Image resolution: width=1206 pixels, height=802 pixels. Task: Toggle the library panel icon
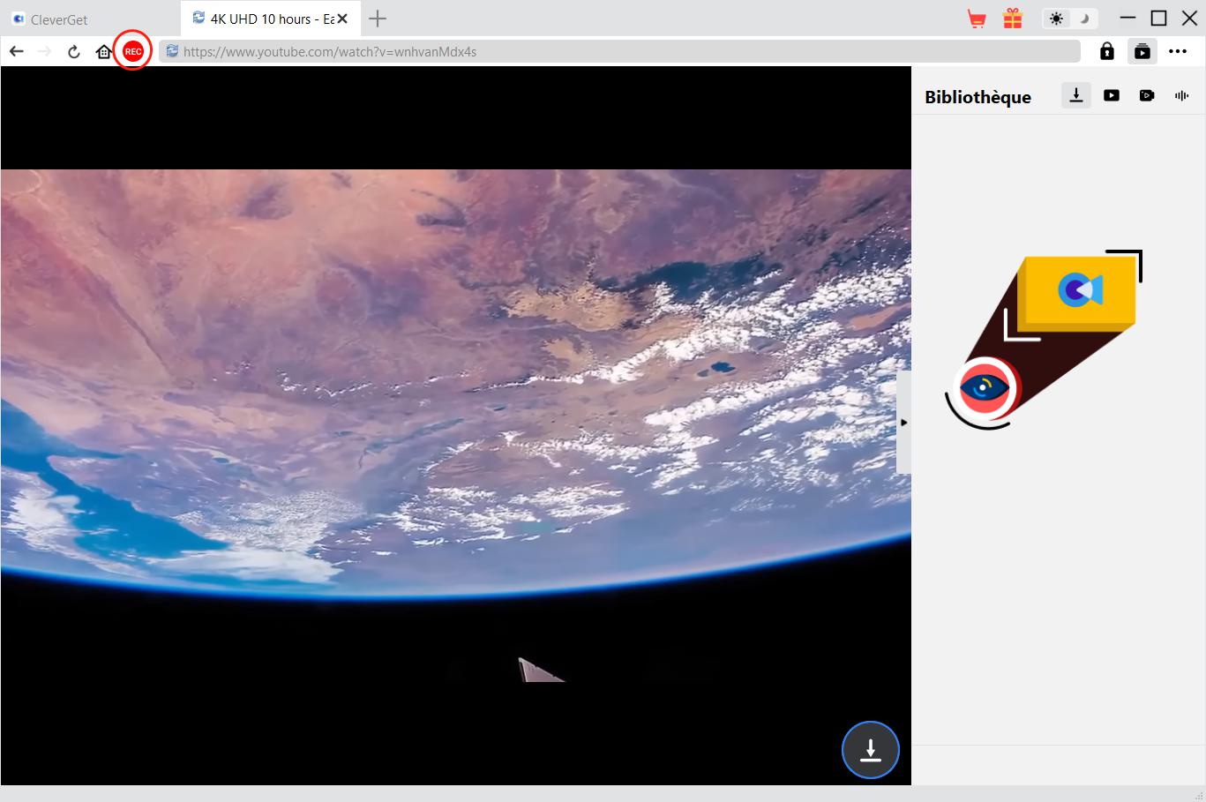coord(1142,51)
